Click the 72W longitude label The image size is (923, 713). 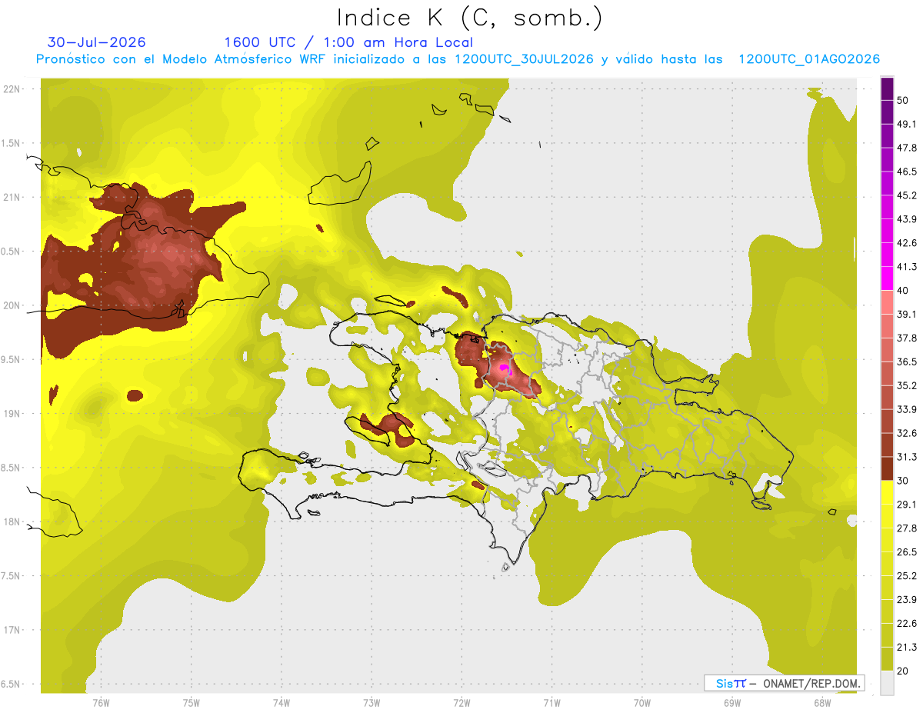tap(461, 702)
